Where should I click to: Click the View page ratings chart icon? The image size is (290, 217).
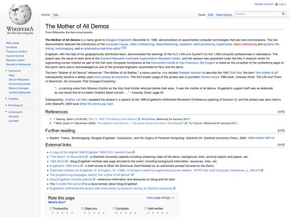click(x=173, y=198)
